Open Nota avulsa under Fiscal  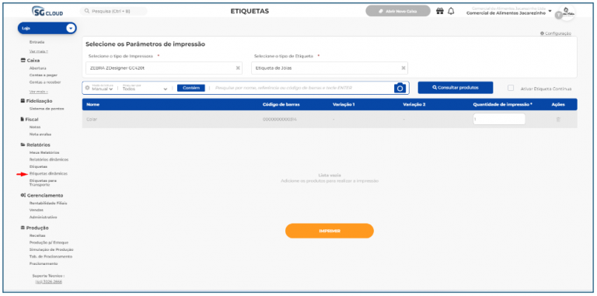(x=40, y=134)
